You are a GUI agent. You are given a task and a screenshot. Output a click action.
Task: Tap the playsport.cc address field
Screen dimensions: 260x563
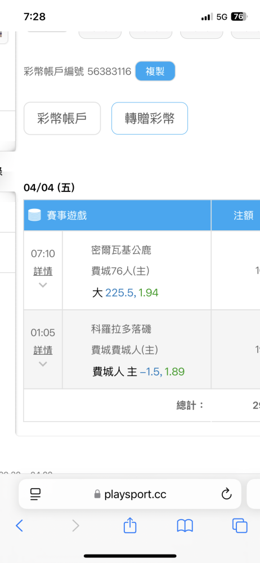click(x=130, y=494)
